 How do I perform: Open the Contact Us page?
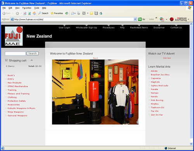[x=176, y=28]
